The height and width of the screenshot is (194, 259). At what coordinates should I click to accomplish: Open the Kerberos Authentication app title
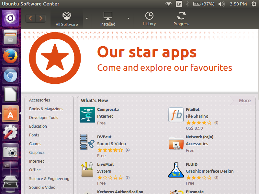click(120, 192)
